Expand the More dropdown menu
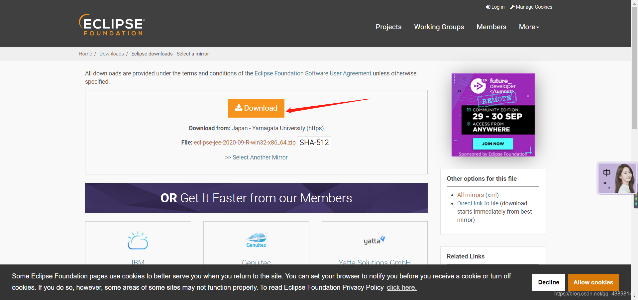Viewport: 638px width, 300px height. coord(529,27)
